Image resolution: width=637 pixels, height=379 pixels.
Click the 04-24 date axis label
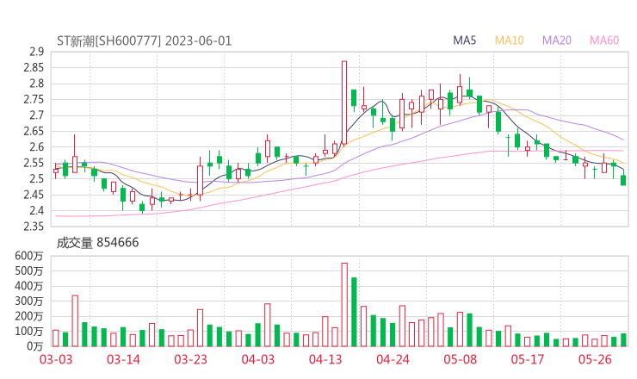pos(393,359)
